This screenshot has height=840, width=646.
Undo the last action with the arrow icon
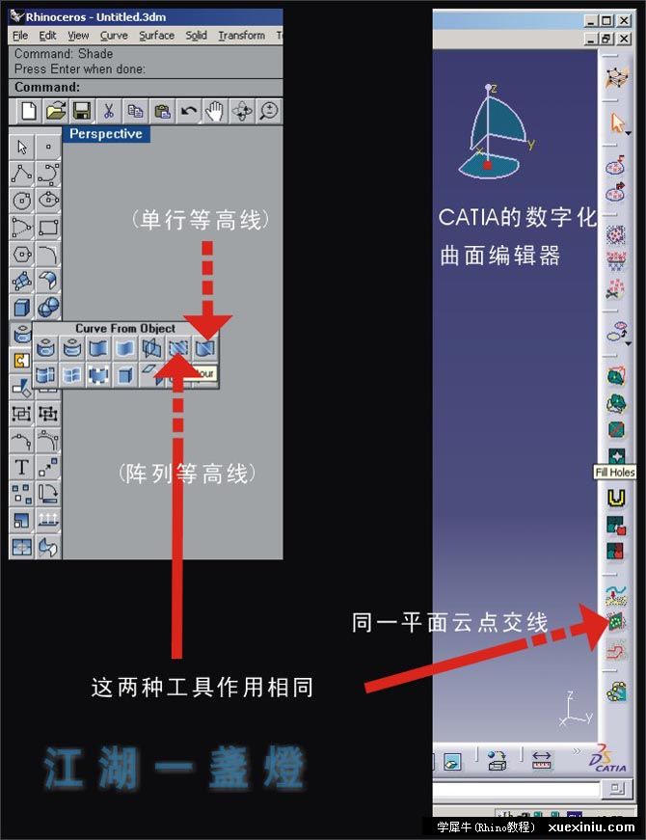tap(188, 112)
